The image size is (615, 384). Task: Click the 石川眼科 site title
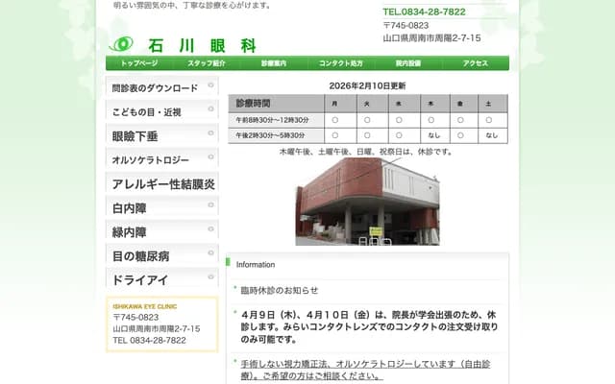click(x=202, y=46)
